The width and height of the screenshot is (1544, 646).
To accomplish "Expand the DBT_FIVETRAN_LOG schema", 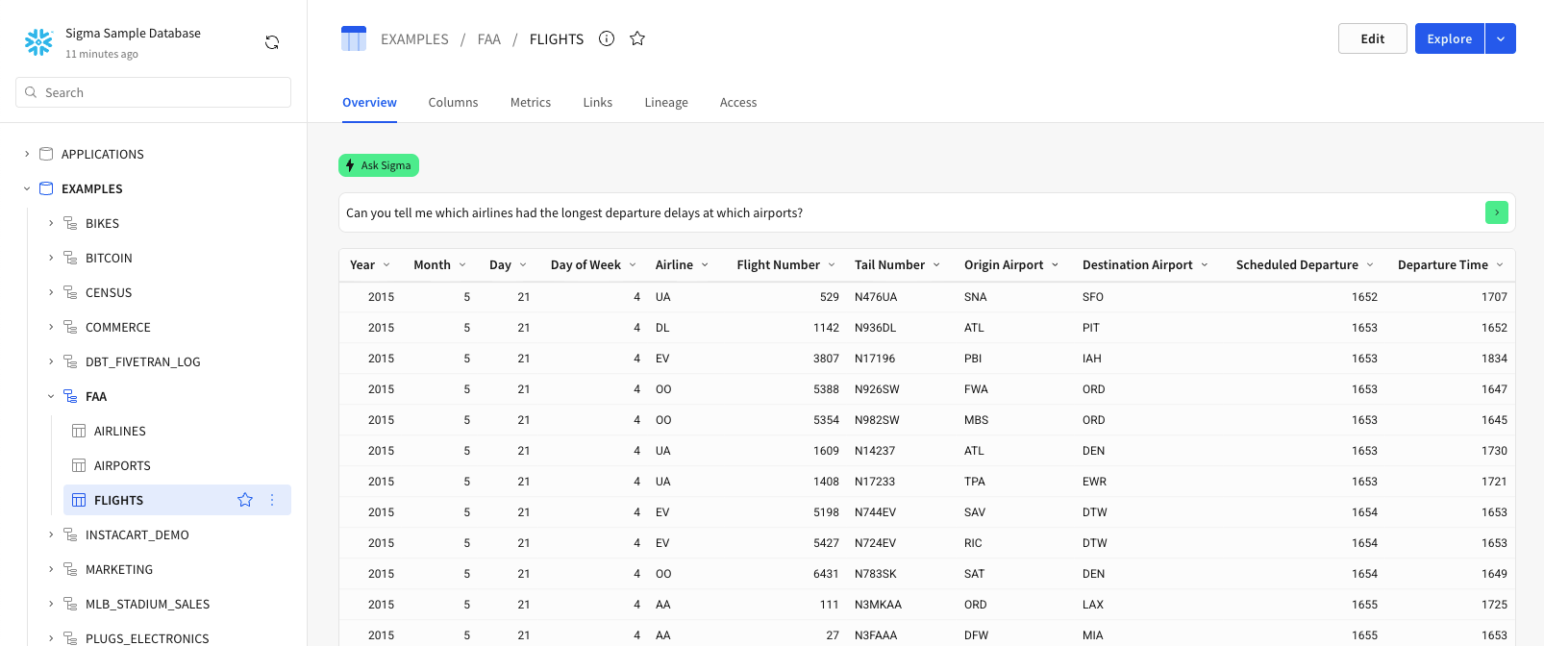I will (x=51, y=361).
